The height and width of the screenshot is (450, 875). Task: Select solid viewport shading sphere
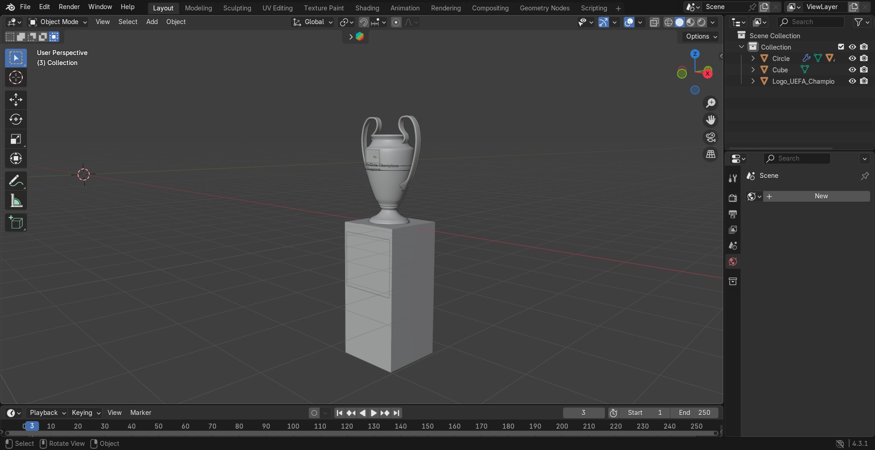click(x=679, y=22)
